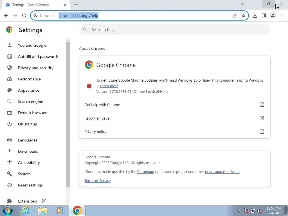Click the sidebar scrollbar up arrow
This screenshot has width=288, height=216.
point(68,40)
